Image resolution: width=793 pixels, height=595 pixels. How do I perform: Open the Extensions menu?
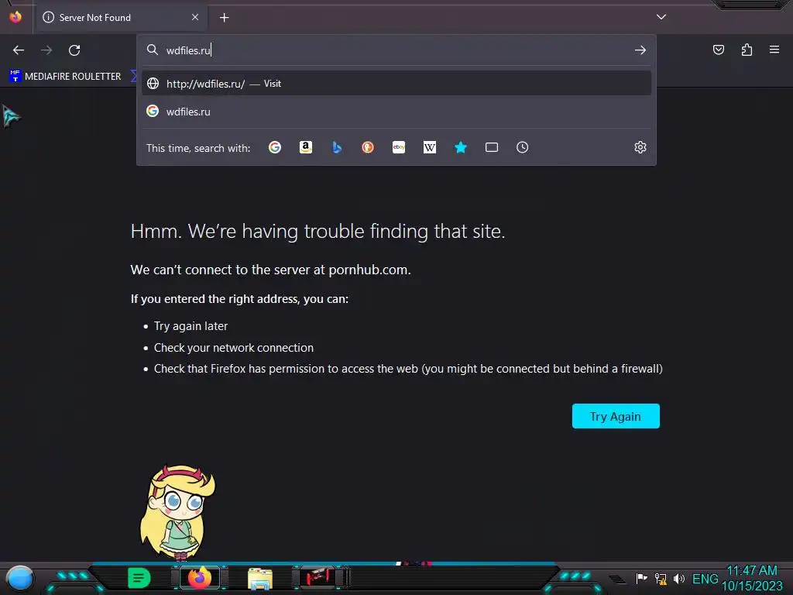click(747, 50)
